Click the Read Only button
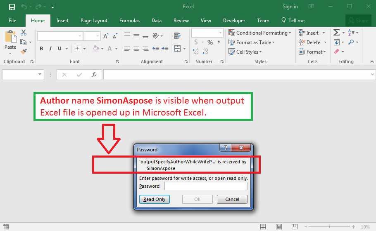The width and height of the screenshot is (376, 231). [154, 199]
